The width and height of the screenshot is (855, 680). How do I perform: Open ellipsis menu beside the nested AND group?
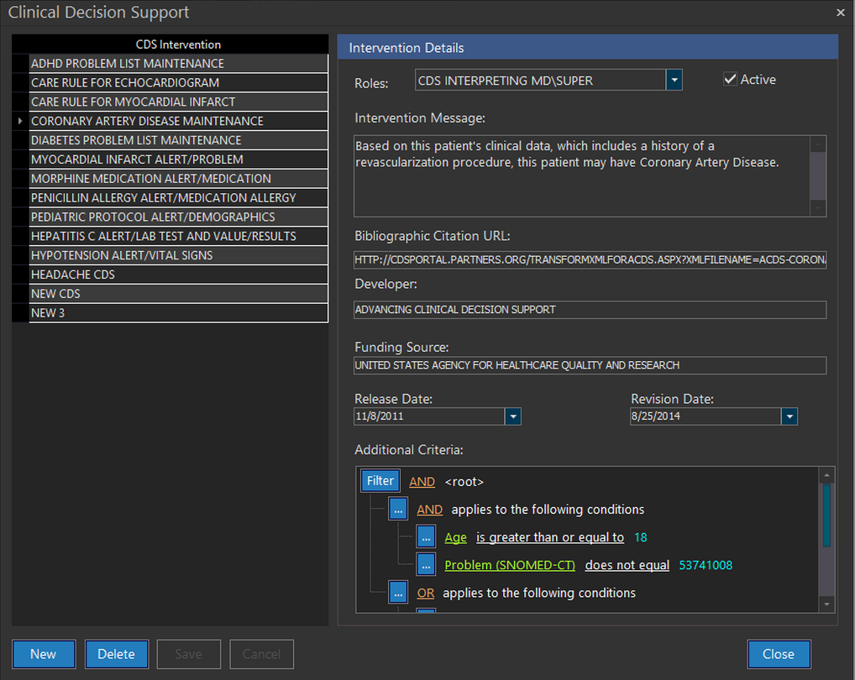(x=398, y=510)
